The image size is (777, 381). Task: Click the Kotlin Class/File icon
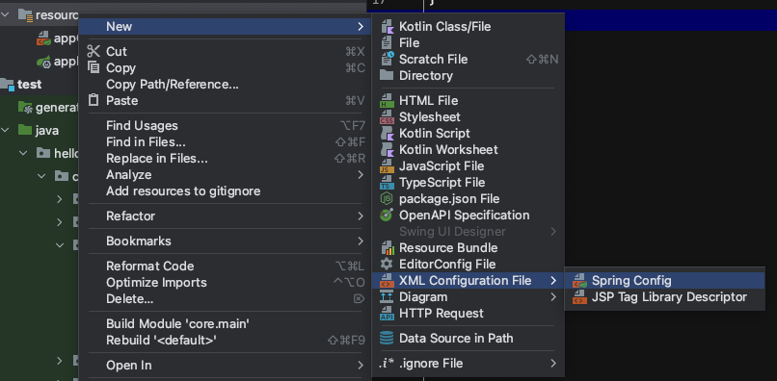coord(387,27)
